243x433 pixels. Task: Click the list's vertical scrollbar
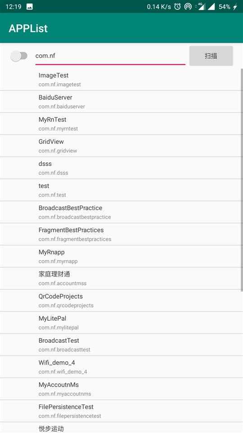click(x=242, y=180)
